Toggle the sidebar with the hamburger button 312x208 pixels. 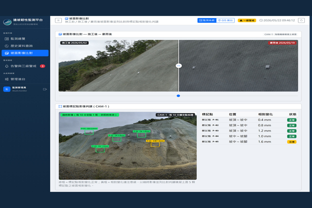[x=58, y=20]
